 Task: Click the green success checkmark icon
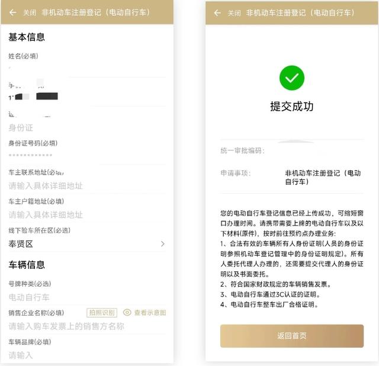point(292,78)
